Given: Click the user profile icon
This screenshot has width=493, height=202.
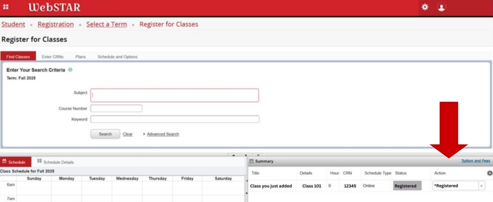Looking at the screenshot, I should pos(441,7).
